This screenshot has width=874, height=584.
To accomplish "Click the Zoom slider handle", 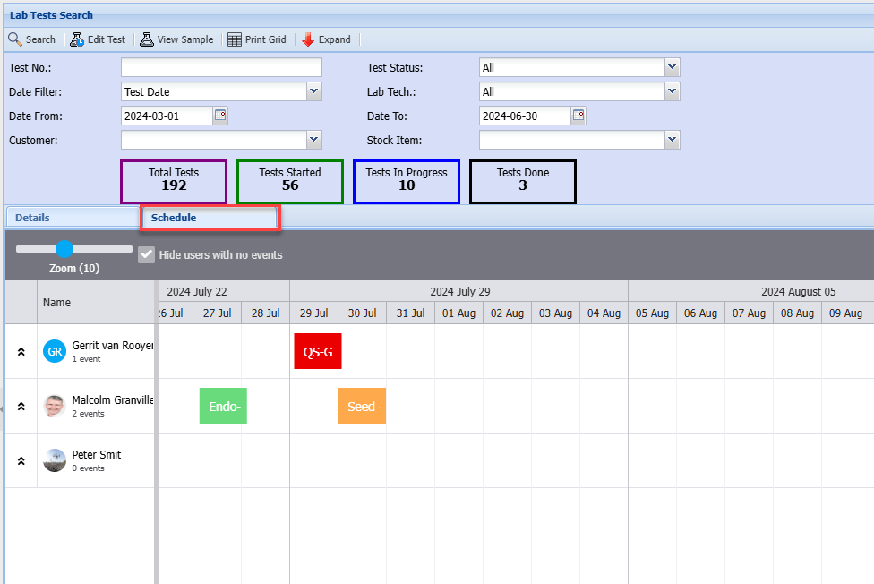I will click(64, 249).
